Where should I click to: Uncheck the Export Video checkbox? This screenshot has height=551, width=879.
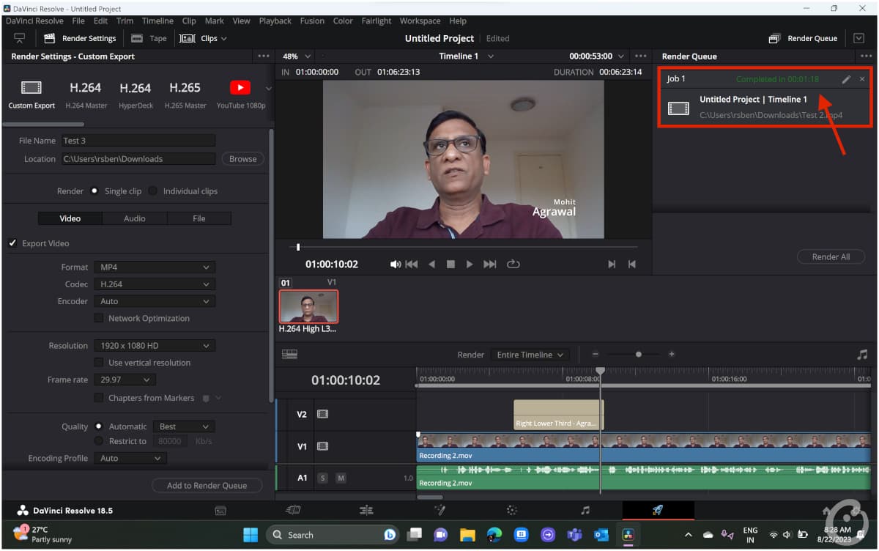pos(12,243)
